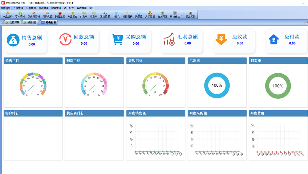This screenshot has height=174, width=308.
Task: Click the 采购目标 gauge chart
Action: click(x=155, y=84)
